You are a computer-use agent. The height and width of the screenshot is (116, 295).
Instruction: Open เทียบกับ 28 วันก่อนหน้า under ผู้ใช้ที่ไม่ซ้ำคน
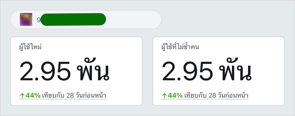[216, 96]
